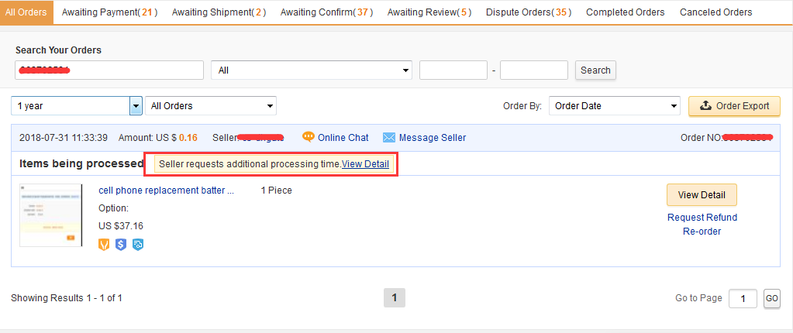Go to the Awaiting Confirm tab
The height and width of the screenshot is (333, 793).
tap(326, 12)
